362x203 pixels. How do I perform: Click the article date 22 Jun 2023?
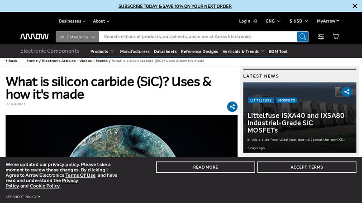click(x=15, y=104)
